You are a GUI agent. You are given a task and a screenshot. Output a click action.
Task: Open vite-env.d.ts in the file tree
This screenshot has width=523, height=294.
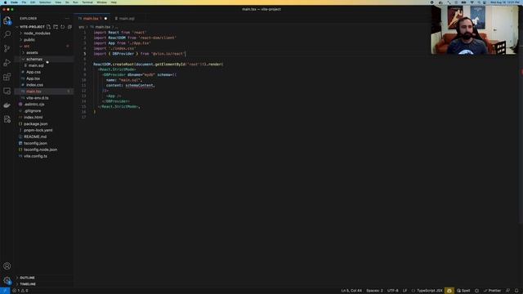[38, 98]
